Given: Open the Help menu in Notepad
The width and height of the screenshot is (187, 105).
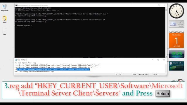Looking at the screenshot, I should (x=34, y=63).
